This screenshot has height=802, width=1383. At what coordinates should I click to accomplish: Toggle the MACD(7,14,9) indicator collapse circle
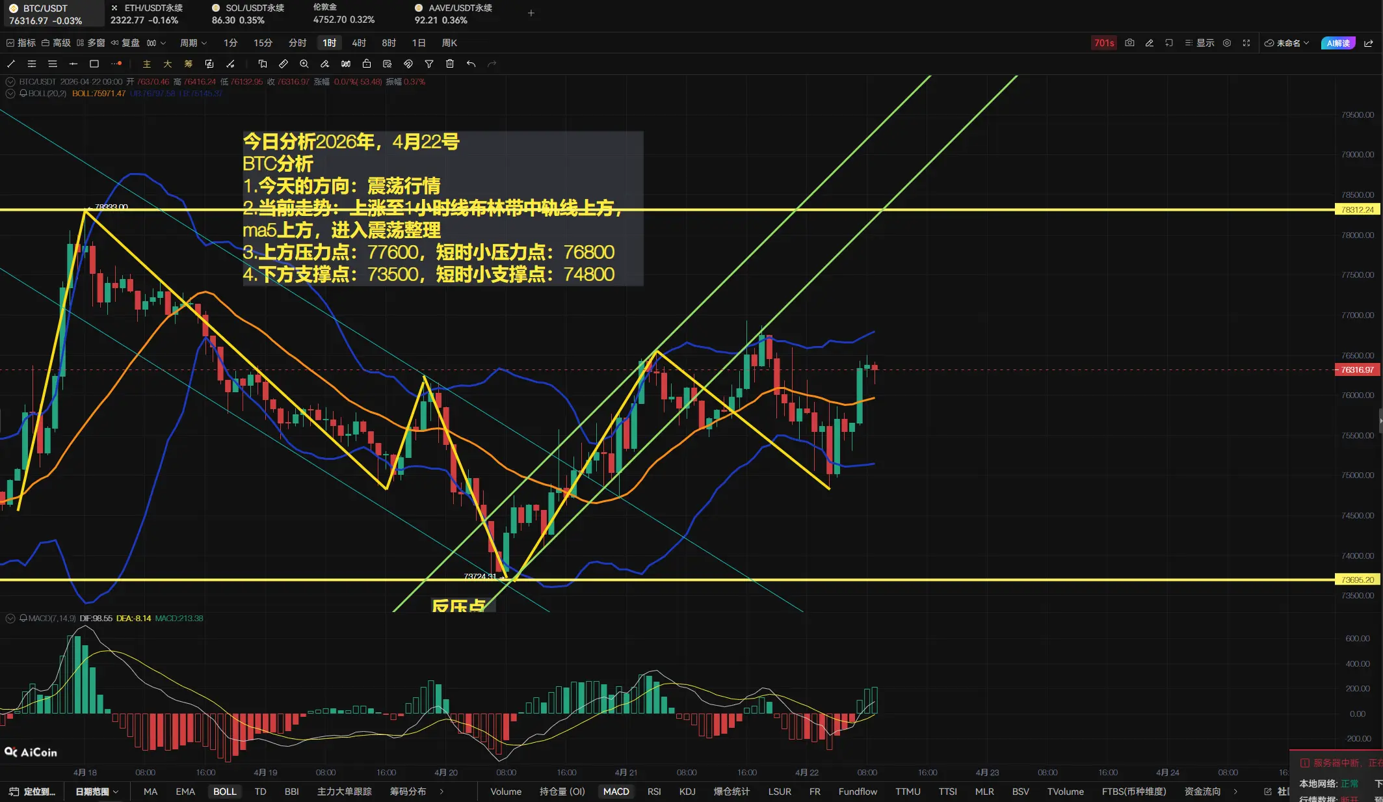pyautogui.click(x=10, y=618)
